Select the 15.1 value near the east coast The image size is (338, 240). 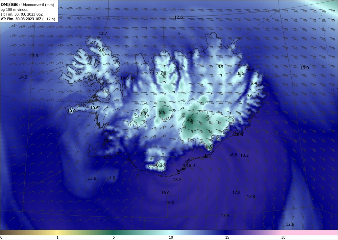pyautogui.click(x=250, y=68)
